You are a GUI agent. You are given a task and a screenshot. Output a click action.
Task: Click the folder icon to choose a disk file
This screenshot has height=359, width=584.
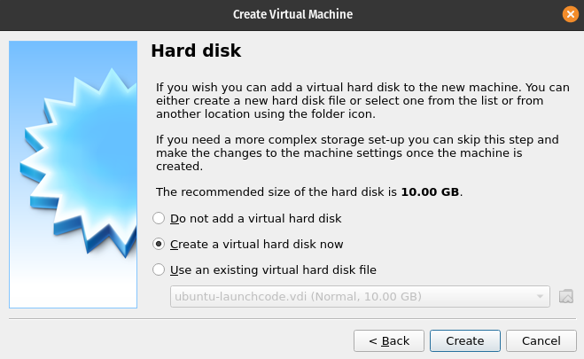point(567,295)
